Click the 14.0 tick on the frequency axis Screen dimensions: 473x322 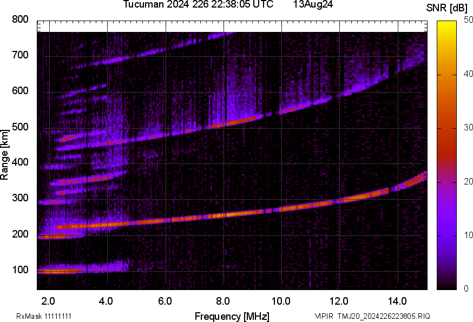pos(397,300)
